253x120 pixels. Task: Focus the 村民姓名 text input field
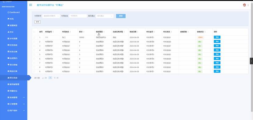pyautogui.click(x=78, y=16)
